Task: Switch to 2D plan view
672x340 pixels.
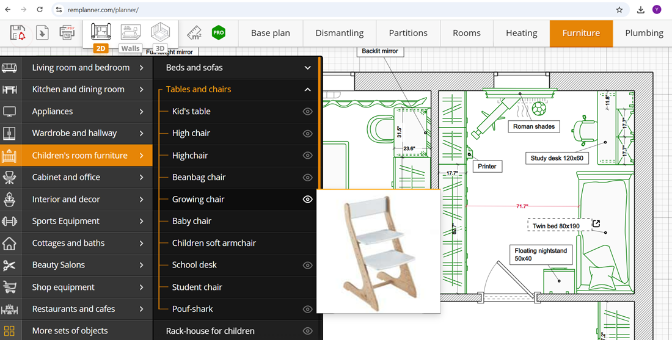Action: pos(101,37)
